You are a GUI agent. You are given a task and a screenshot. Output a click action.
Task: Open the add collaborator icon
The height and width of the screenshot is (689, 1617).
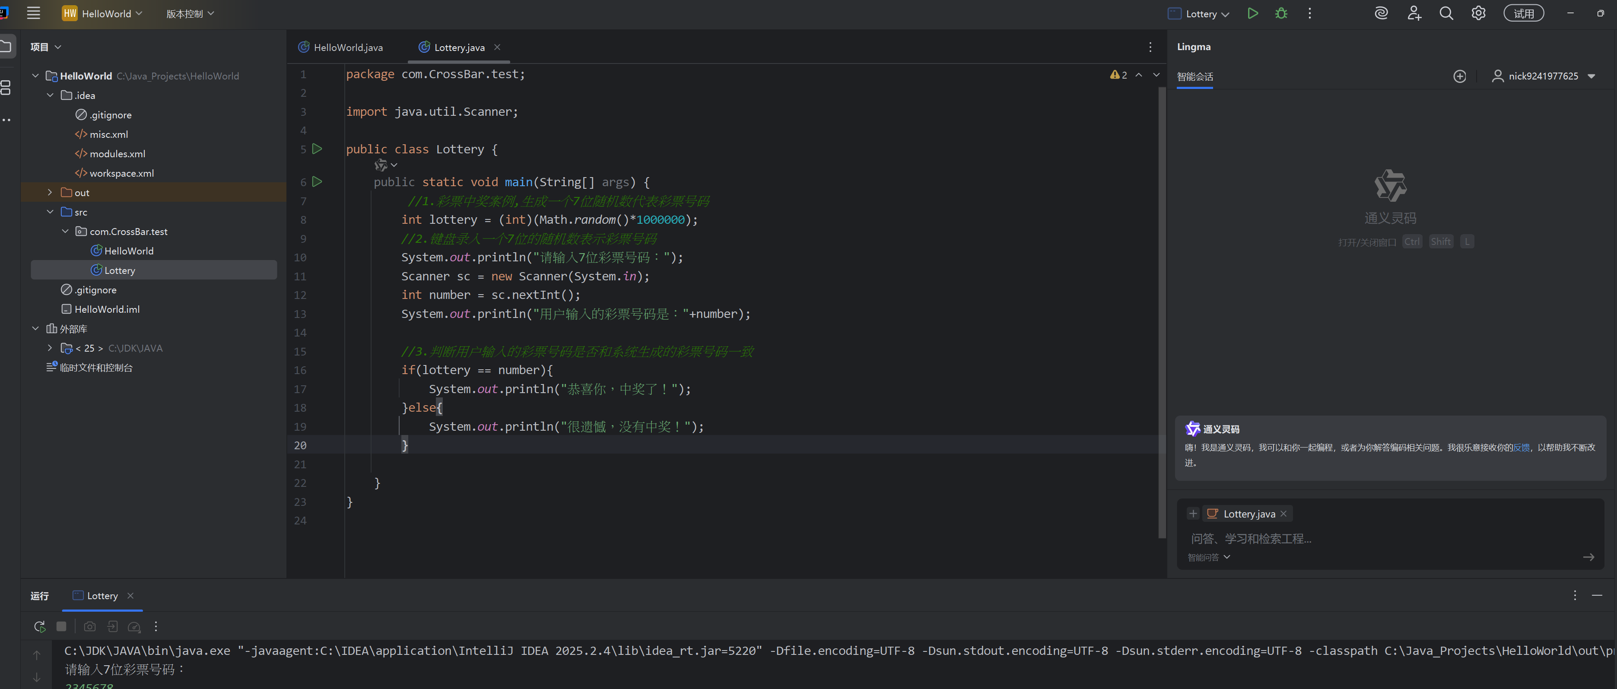coord(1414,13)
